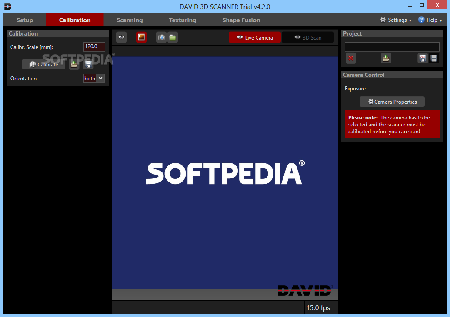Open the Settings dropdown menu

point(396,20)
